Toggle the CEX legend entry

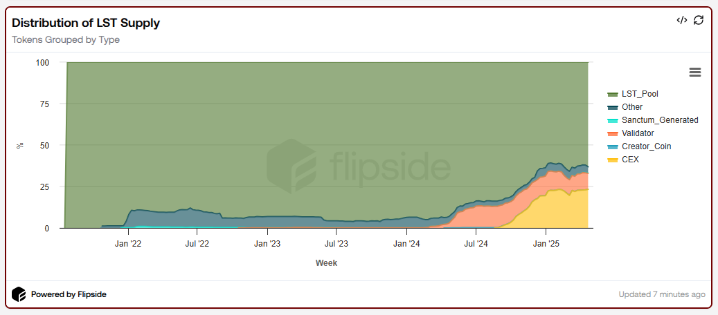click(630, 160)
